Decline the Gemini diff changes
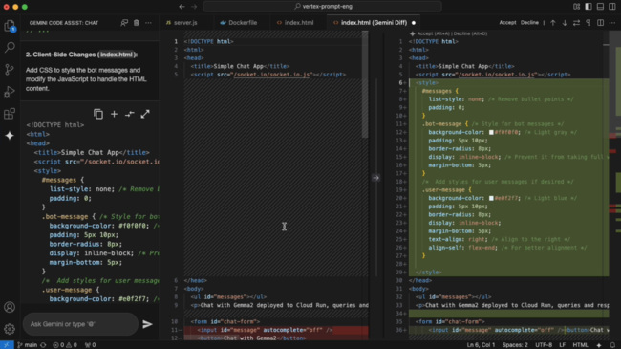The height and width of the screenshot is (349, 621). coord(529,23)
